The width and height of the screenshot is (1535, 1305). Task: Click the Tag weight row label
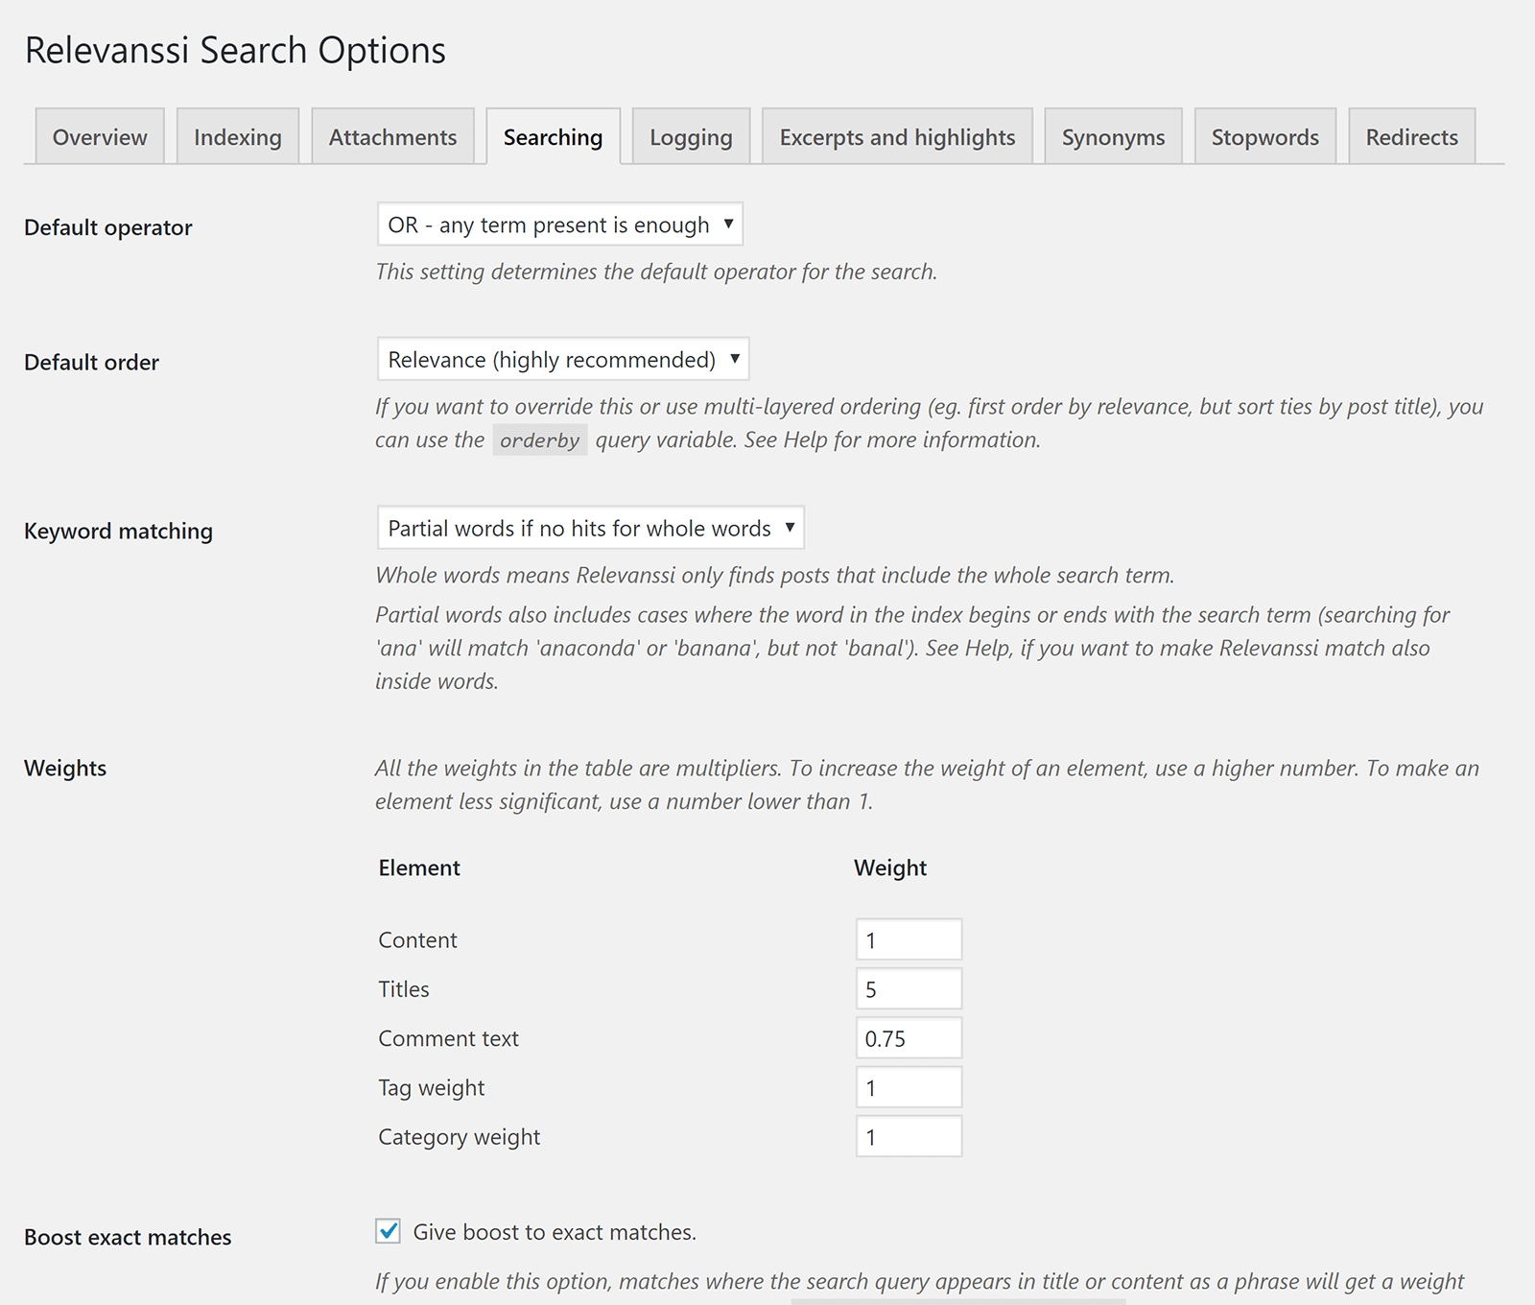coord(431,1088)
